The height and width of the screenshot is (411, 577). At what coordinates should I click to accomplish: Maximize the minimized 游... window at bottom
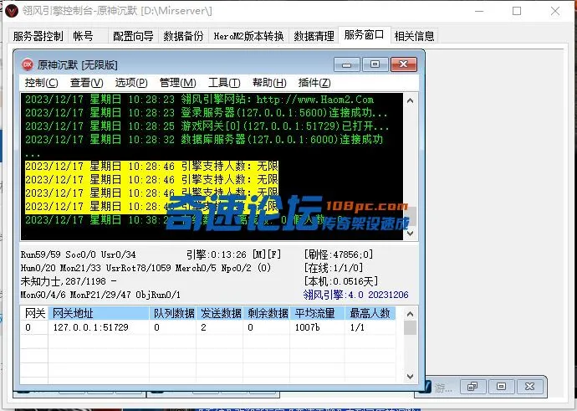tap(501, 387)
